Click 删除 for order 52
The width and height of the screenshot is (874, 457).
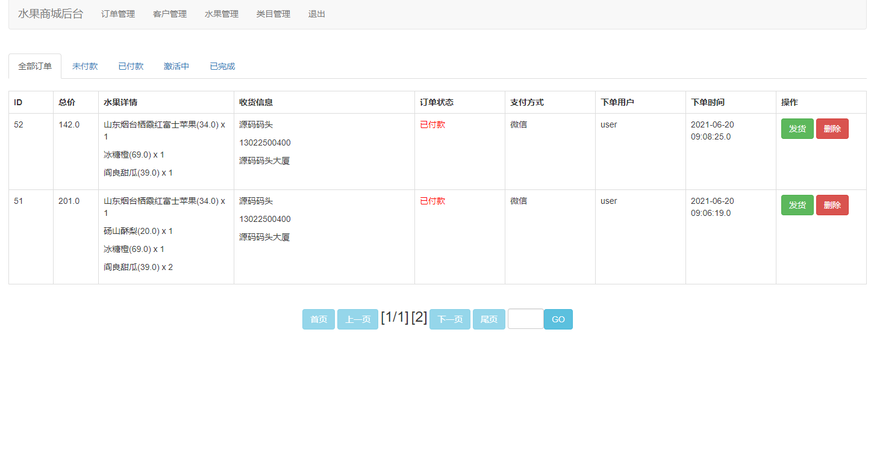click(x=832, y=128)
